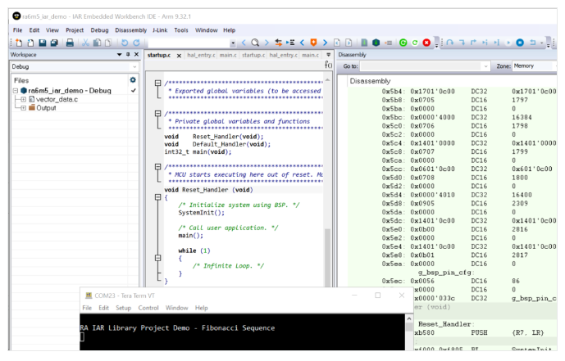Image resolution: width=565 pixels, height=361 pixels.
Task: Click the Go to address input field
Action: [421, 66]
